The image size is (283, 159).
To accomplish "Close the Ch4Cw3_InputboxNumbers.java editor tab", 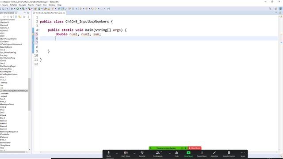I will [64, 13].
